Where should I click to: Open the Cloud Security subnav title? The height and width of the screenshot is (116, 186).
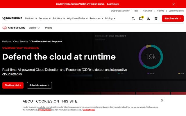pyautogui.click(x=17, y=28)
